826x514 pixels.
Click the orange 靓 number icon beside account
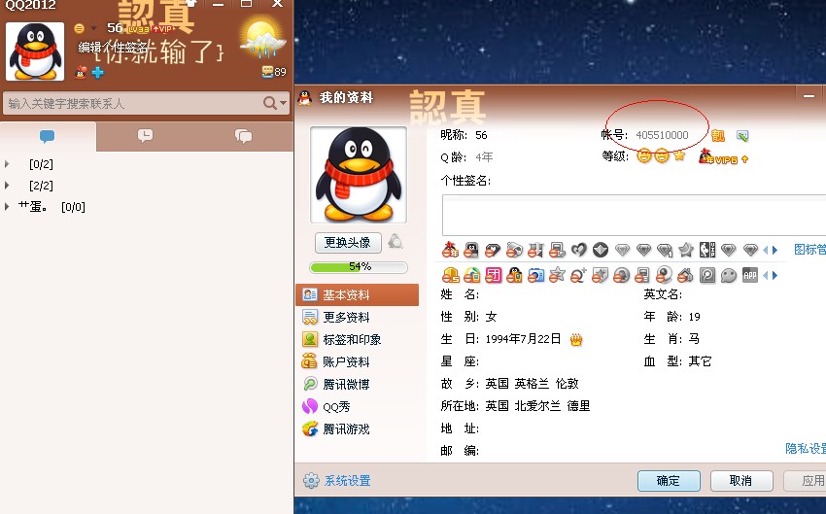718,136
